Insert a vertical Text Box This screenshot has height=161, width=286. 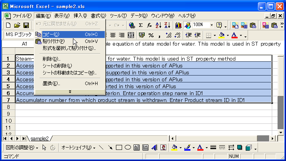click(x=145, y=147)
